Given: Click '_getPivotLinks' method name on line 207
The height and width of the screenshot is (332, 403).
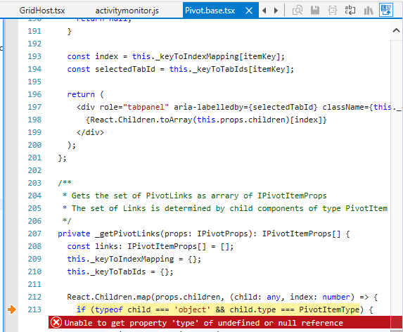Looking at the screenshot, I should [x=127, y=234].
